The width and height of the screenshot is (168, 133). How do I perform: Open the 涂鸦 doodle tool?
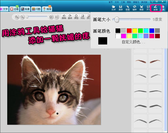coord(156,8)
